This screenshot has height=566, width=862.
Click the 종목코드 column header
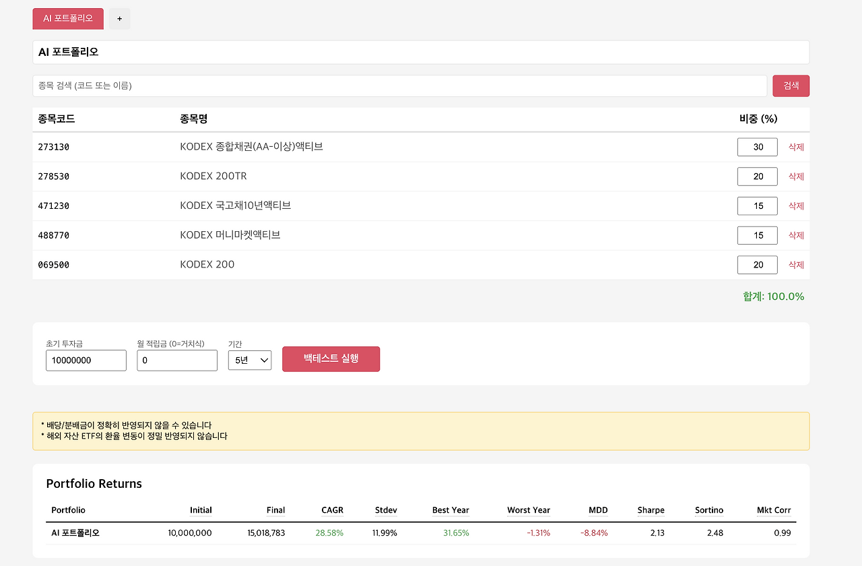[x=57, y=119]
